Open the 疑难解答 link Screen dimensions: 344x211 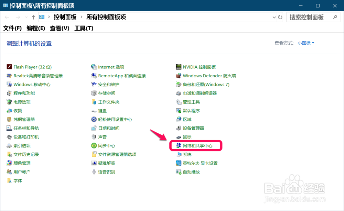pos(107,163)
